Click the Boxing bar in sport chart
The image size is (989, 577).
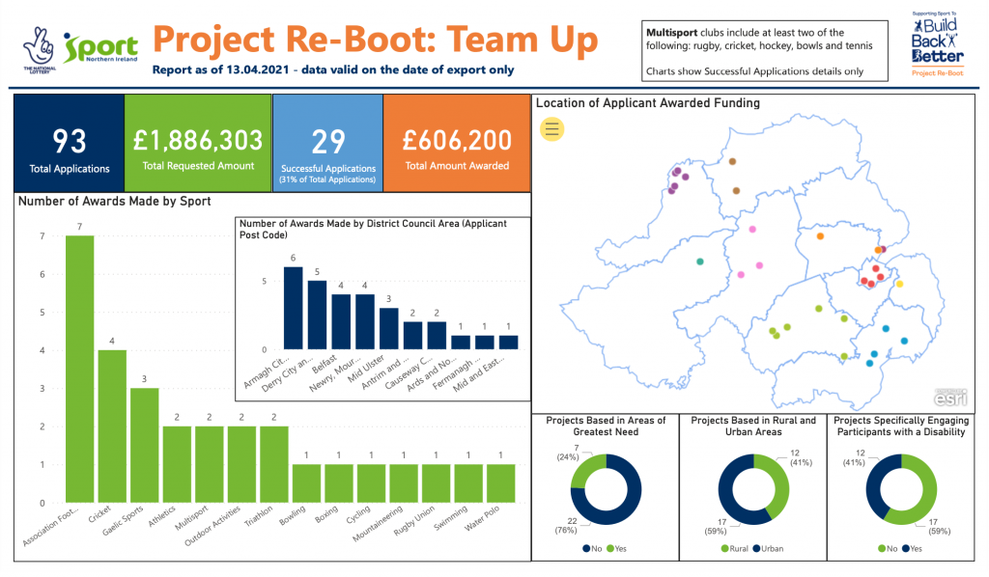point(339,483)
